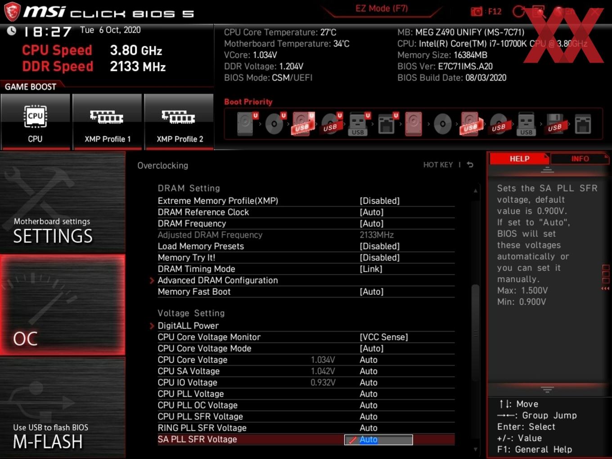Switch to the HELP tab
612x459 pixels.
pos(519,158)
